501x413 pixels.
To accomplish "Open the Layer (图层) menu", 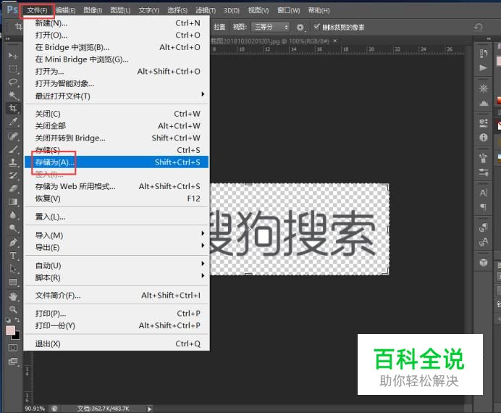I will click(120, 11).
